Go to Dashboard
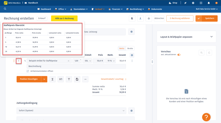The height and width of the screenshot is (123, 221). click(x=44, y=9)
